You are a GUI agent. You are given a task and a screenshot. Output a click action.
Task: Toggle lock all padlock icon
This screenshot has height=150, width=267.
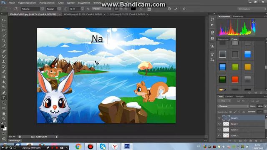tap(244, 112)
